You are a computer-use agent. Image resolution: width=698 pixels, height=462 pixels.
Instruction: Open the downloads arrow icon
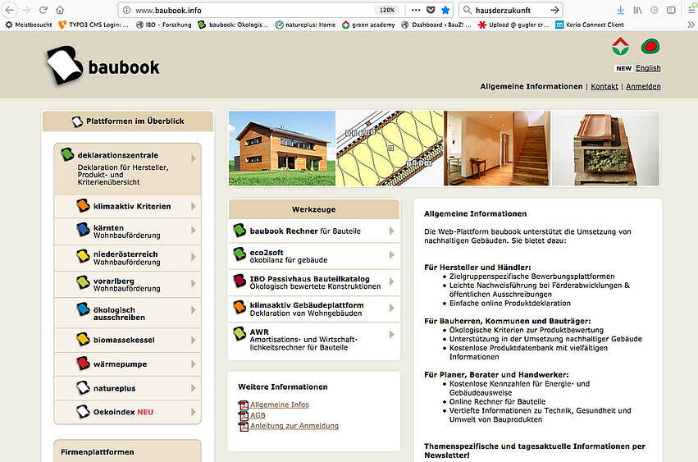pos(619,10)
